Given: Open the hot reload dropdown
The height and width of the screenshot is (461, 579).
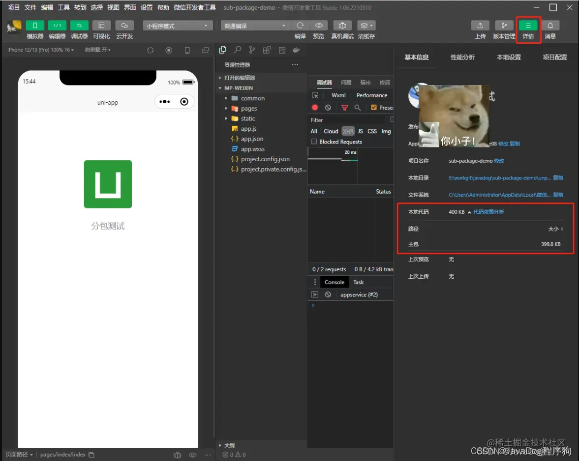Looking at the screenshot, I should [98, 50].
